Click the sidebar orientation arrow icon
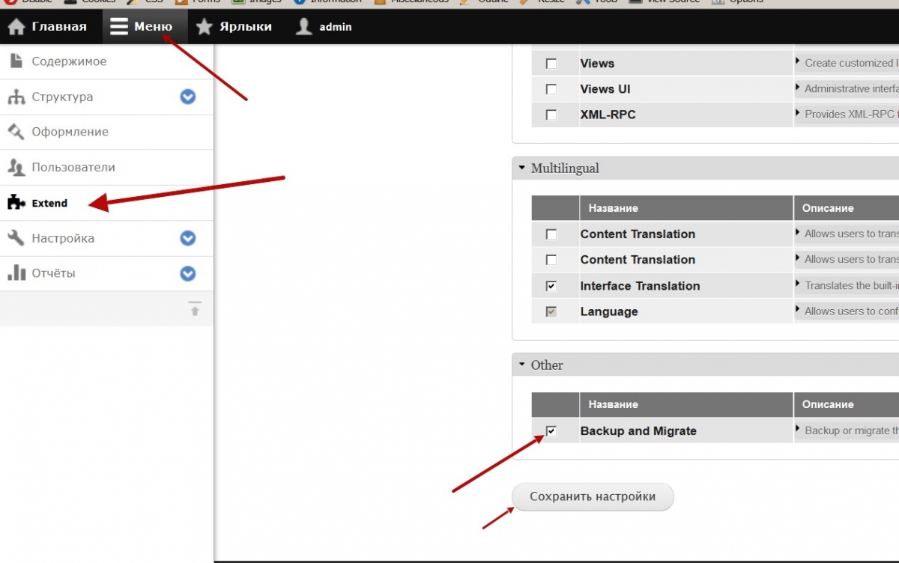 (x=195, y=308)
